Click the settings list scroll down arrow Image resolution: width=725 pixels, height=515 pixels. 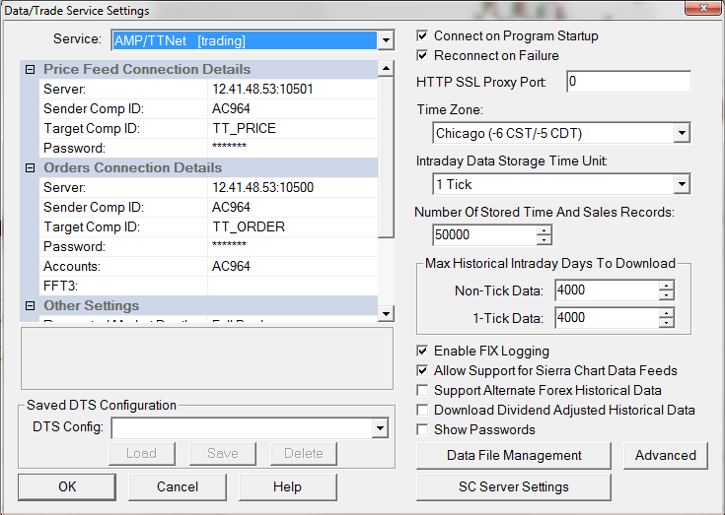pos(386,314)
